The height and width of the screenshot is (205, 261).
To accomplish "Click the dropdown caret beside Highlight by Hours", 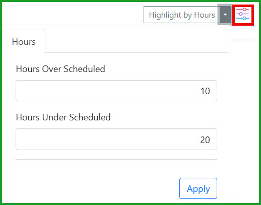I will pyautogui.click(x=225, y=15).
